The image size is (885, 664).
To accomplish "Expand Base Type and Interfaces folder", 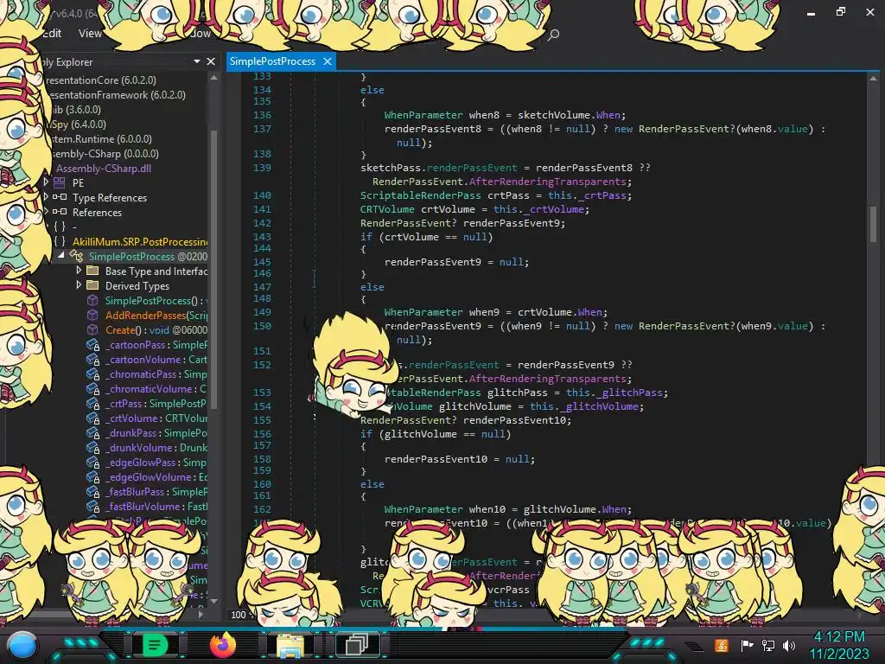I will [x=79, y=271].
